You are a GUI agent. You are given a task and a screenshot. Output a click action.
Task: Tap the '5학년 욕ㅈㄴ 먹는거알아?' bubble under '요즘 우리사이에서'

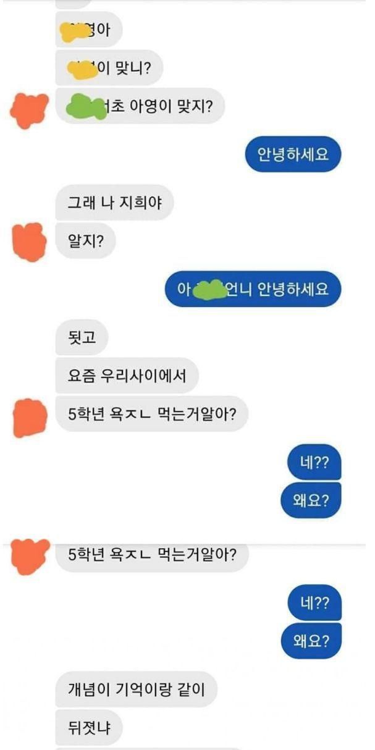151,414
